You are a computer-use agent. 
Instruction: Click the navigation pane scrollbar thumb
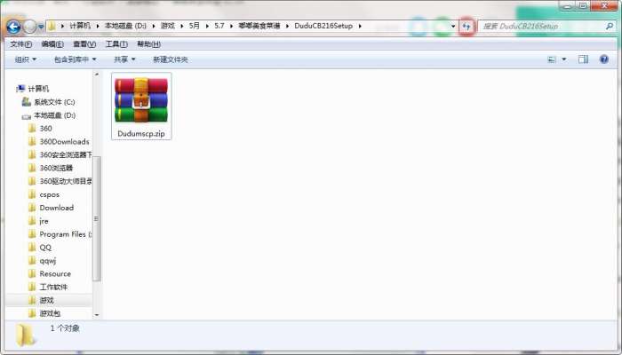point(96,218)
